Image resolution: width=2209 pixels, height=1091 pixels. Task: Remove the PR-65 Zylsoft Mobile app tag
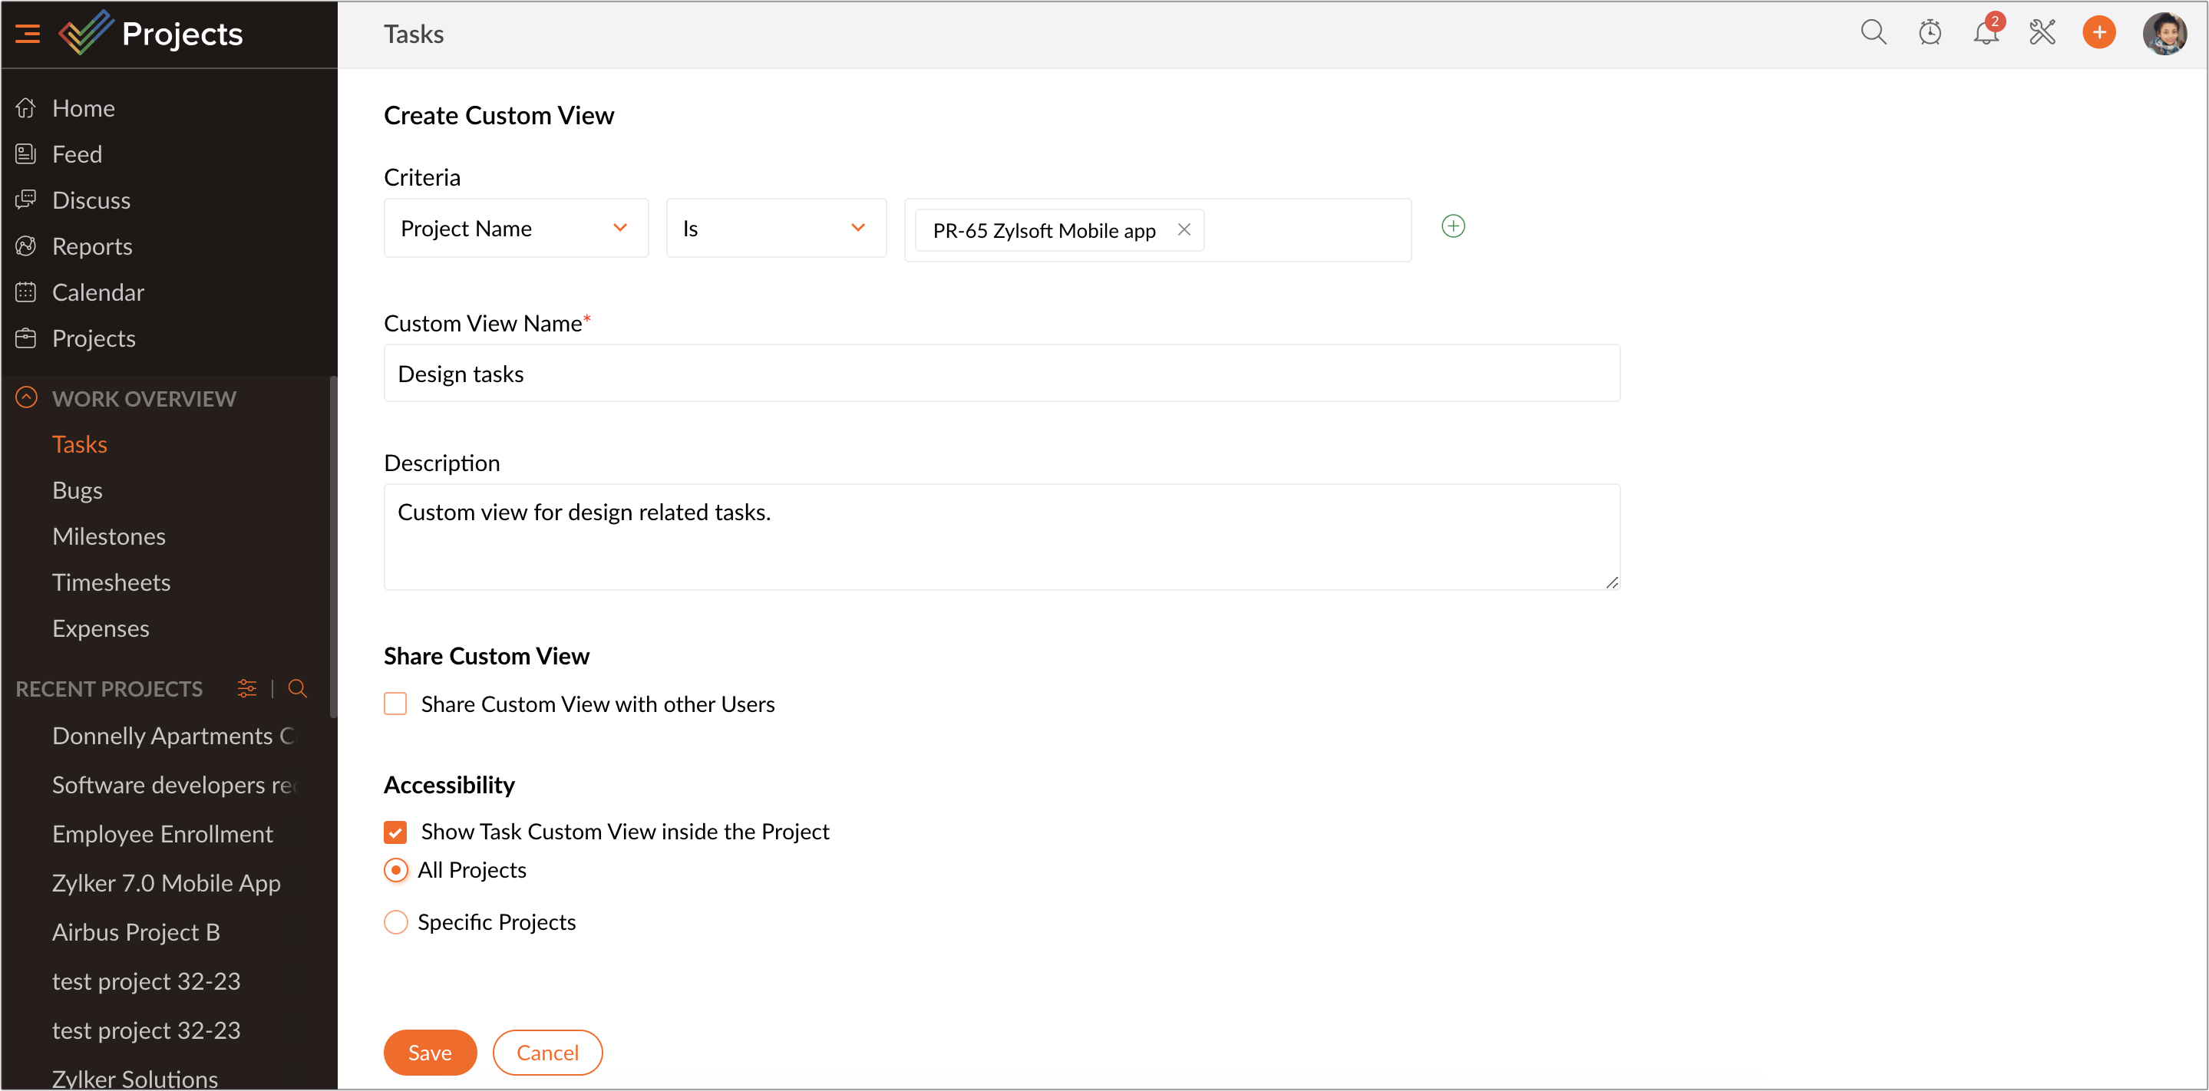(x=1184, y=229)
